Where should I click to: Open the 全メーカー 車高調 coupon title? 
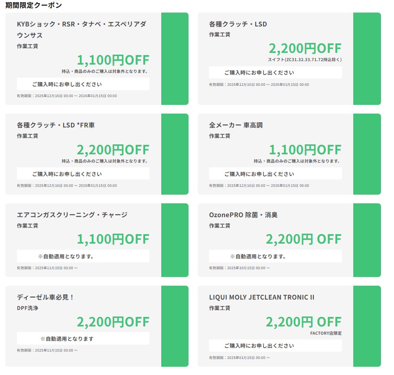(x=236, y=125)
